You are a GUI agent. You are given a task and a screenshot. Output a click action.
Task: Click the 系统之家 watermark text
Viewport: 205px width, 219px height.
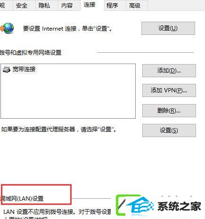coord(179,206)
